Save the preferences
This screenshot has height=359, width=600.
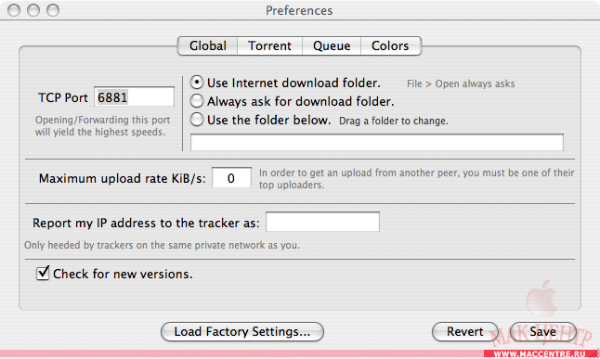pyautogui.click(x=543, y=331)
